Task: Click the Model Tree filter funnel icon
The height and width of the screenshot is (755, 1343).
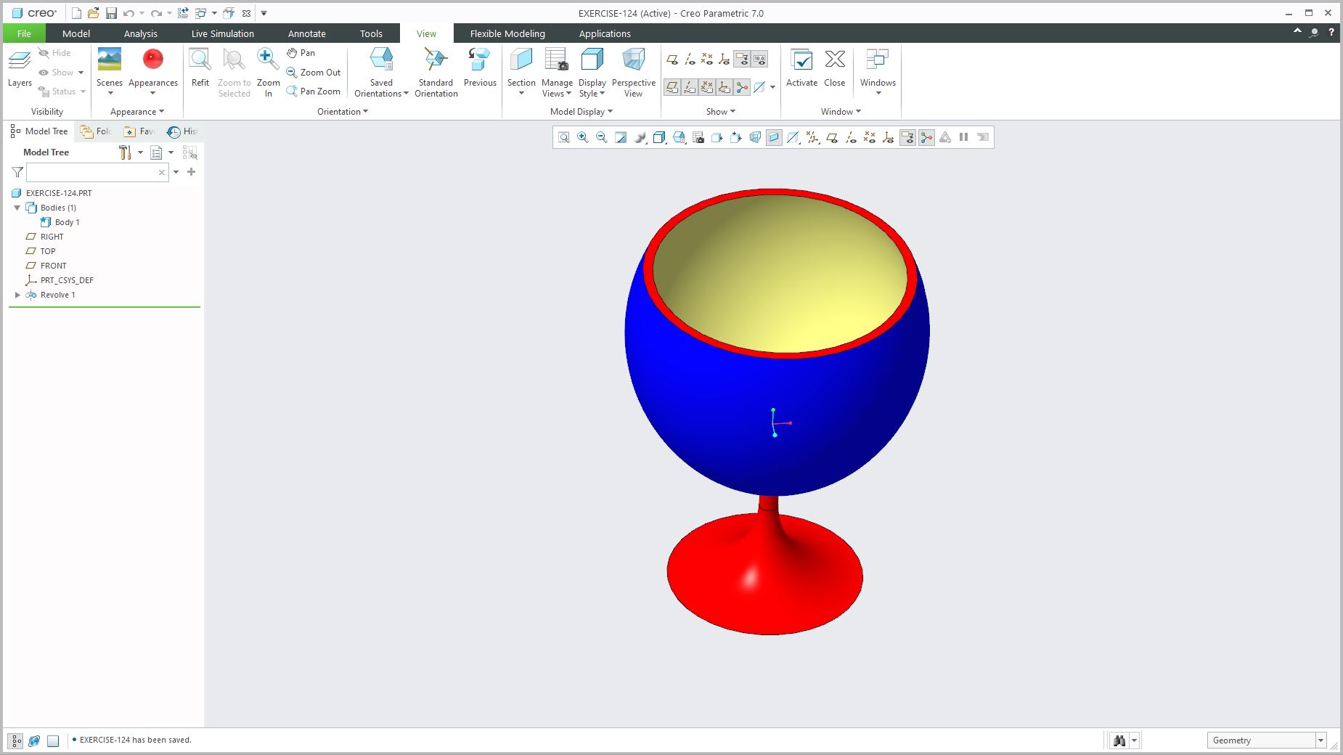Action: (17, 172)
